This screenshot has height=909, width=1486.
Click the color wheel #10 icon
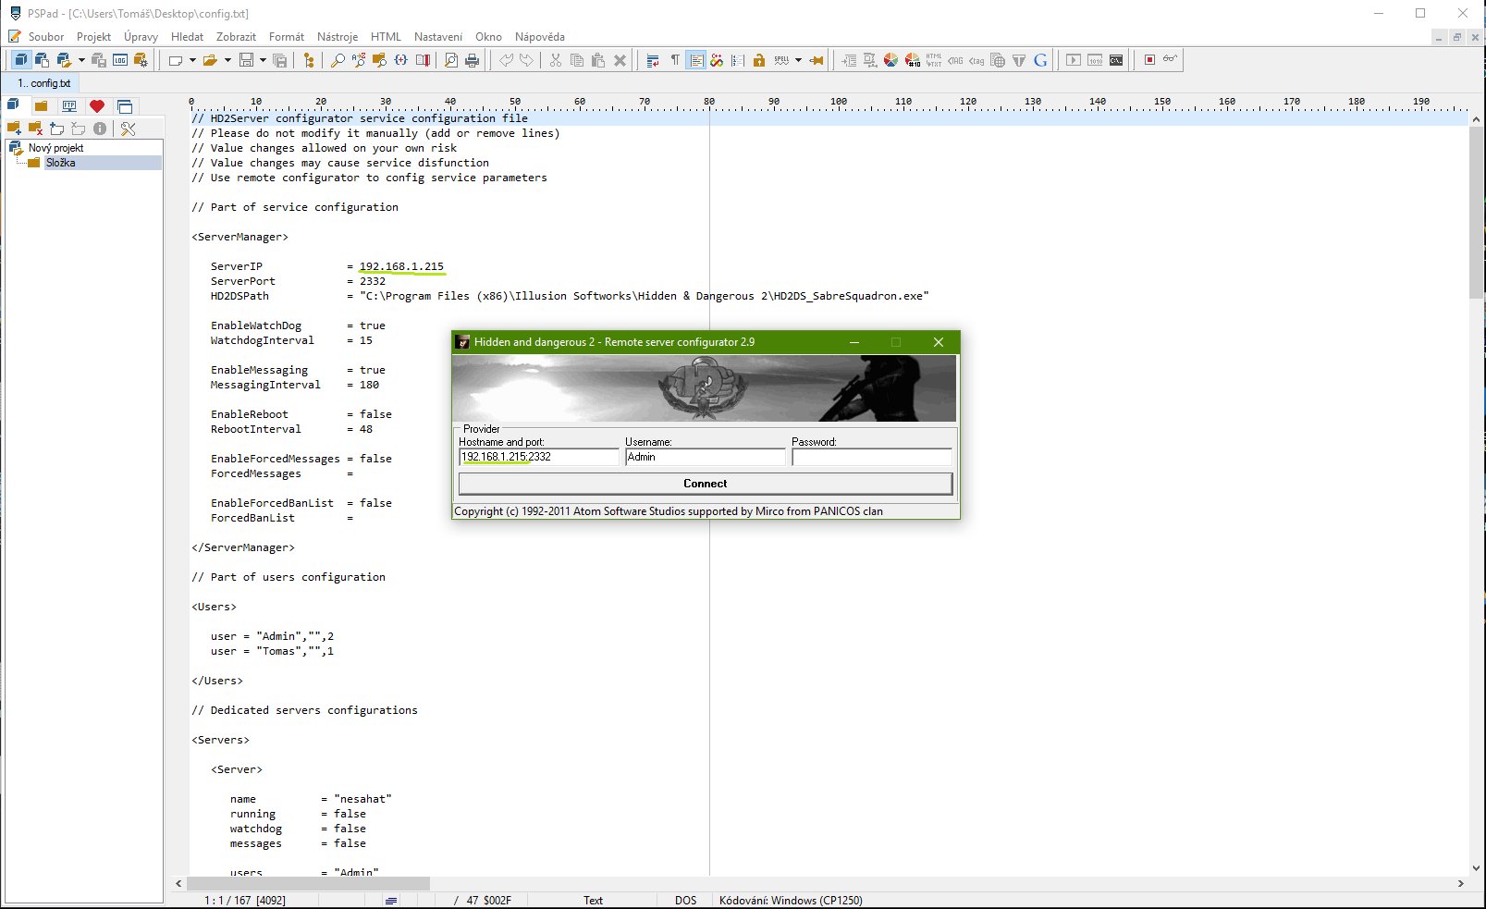(913, 60)
